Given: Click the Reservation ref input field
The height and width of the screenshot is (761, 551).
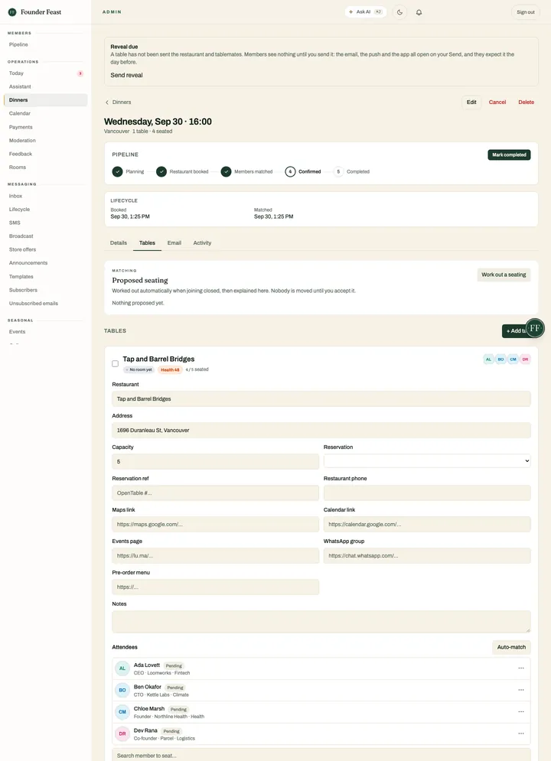Looking at the screenshot, I should (216, 493).
